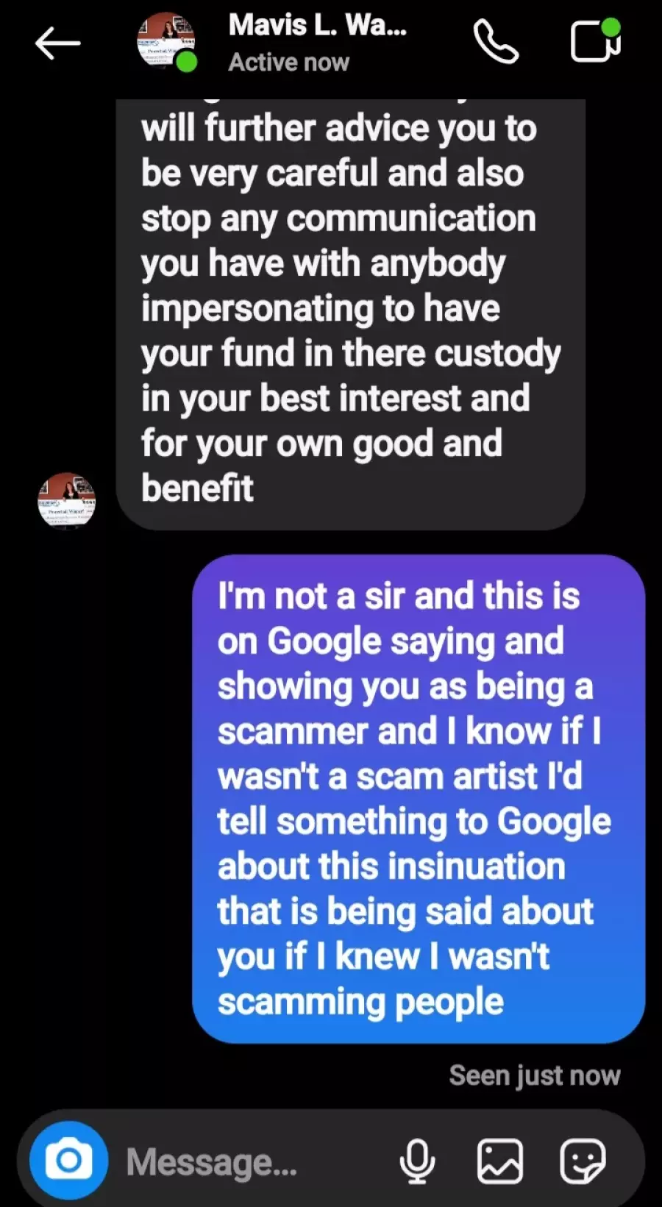Tap the green dot on video call icon
The image size is (662, 1207).
click(611, 28)
